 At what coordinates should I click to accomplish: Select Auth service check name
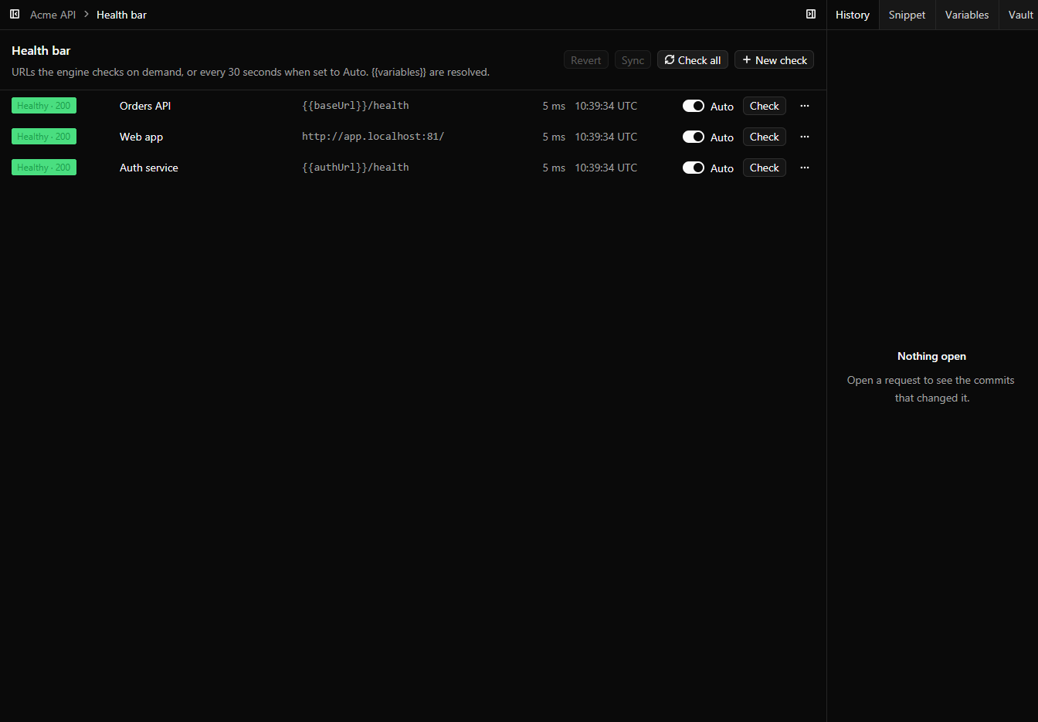pyautogui.click(x=149, y=168)
